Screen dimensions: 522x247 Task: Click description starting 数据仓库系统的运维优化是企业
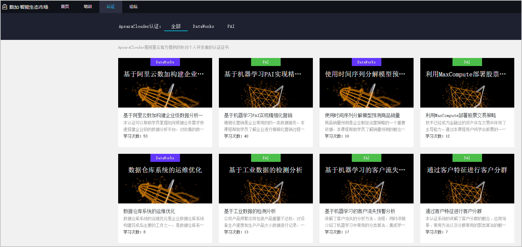pyautogui.click(x=163, y=222)
